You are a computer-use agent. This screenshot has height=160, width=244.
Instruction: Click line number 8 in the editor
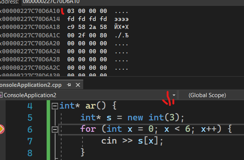coord(30,153)
